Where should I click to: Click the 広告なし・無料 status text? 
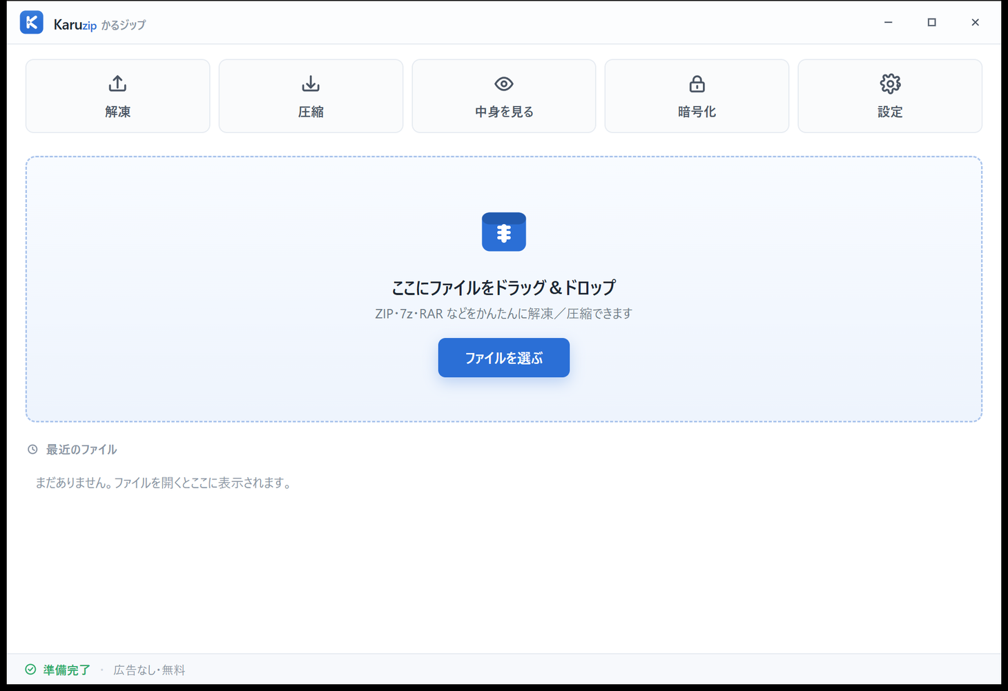[150, 670]
